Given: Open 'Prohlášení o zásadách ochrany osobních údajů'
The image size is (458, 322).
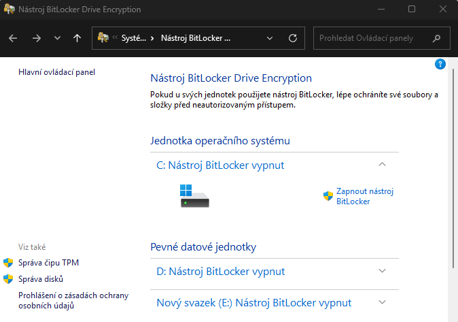Looking at the screenshot, I should (73, 300).
